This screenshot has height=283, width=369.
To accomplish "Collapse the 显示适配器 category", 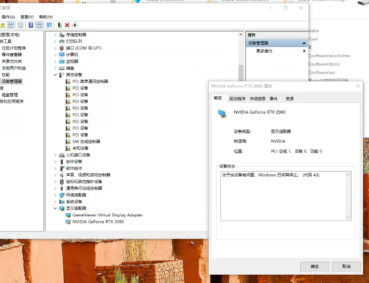I will coord(55,209).
